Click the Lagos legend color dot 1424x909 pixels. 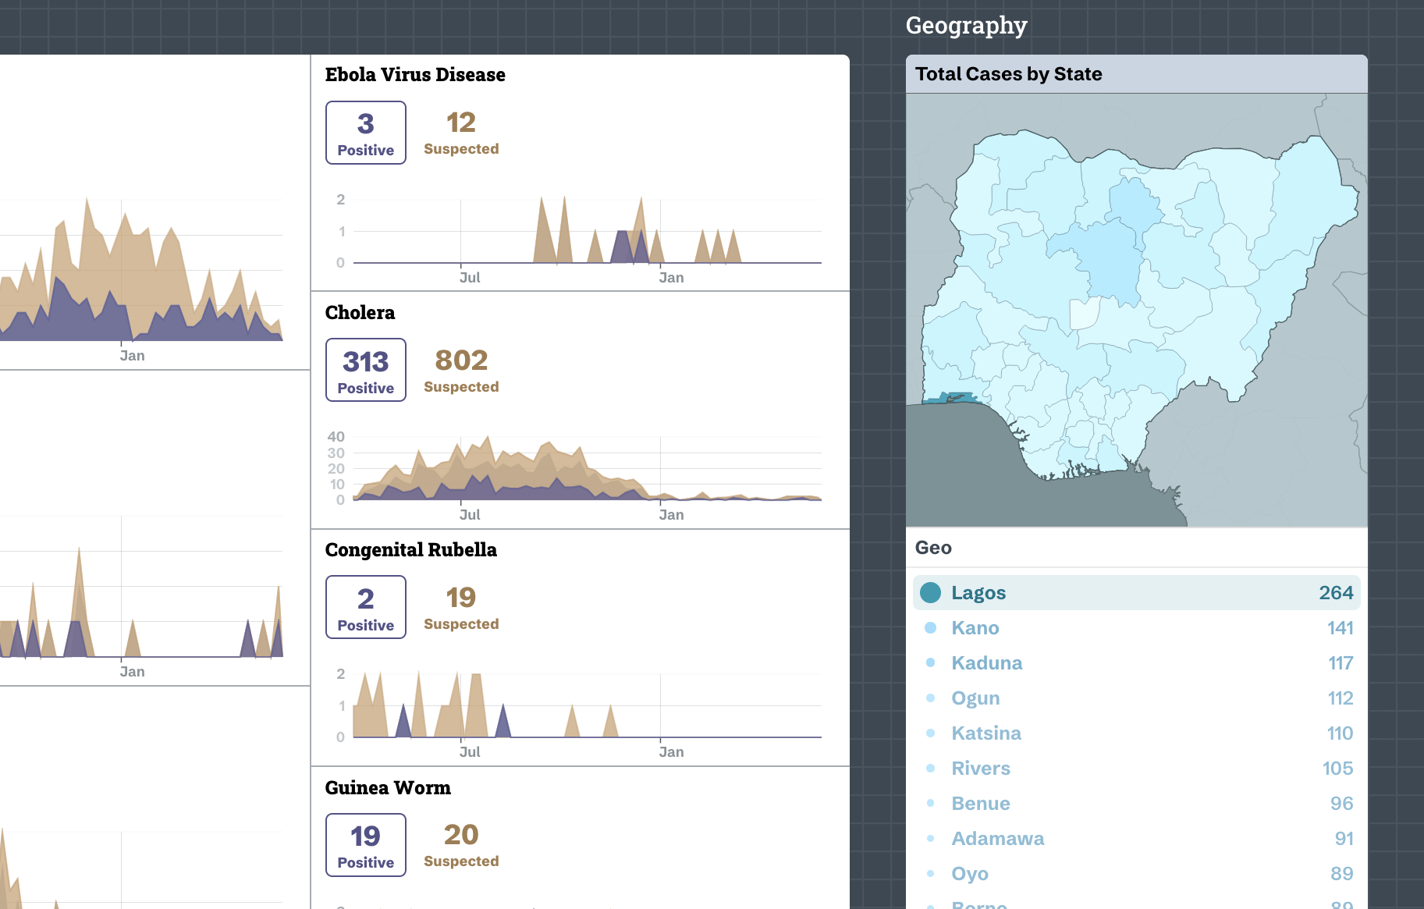point(930,593)
